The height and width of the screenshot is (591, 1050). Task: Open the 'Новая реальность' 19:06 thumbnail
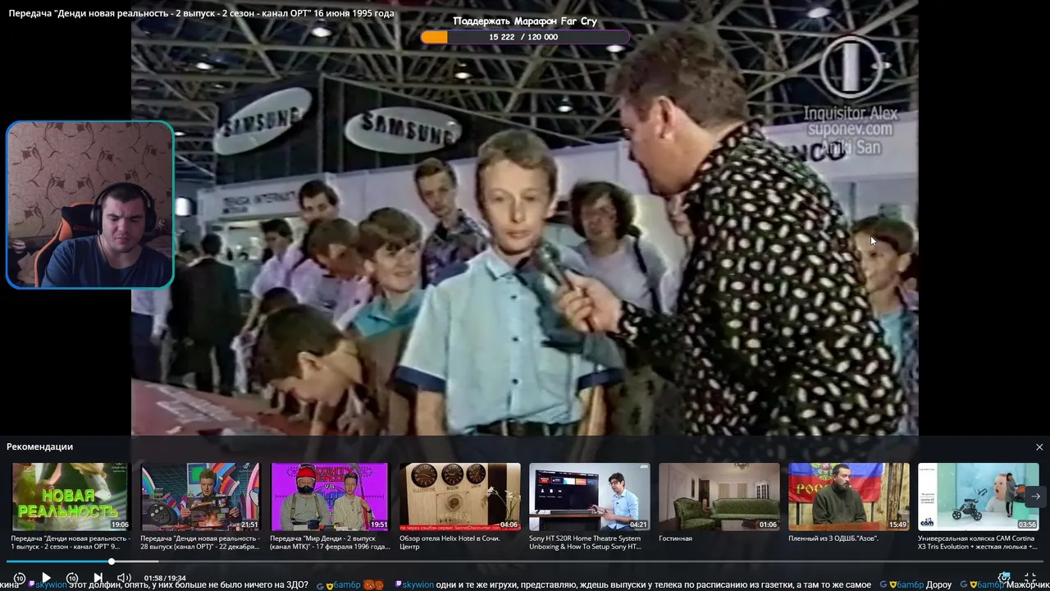coord(71,497)
